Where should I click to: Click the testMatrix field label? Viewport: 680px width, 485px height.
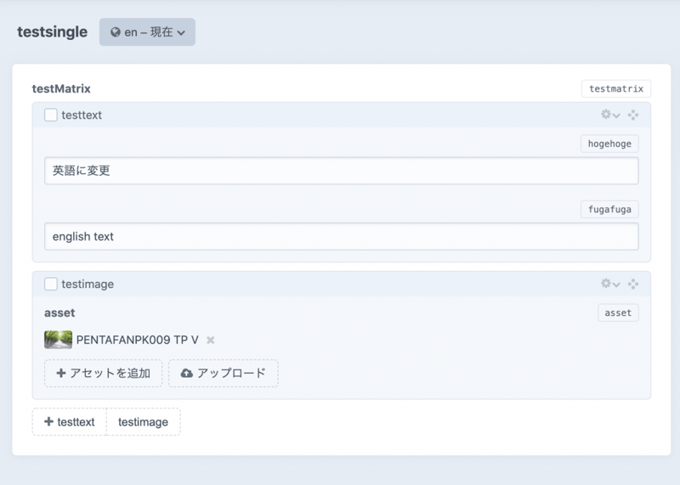tap(61, 89)
